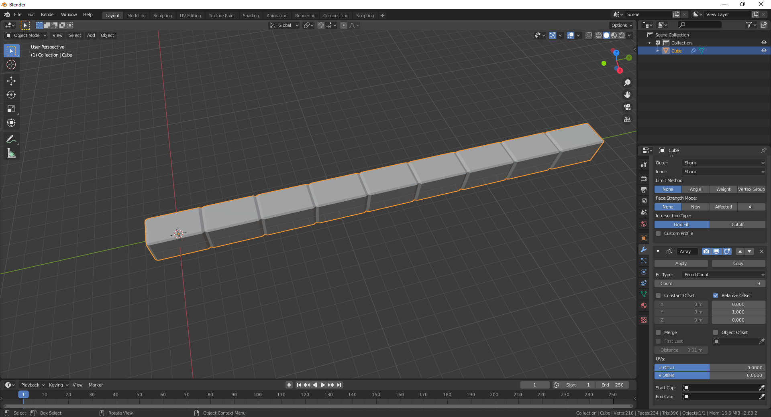This screenshot has width=771, height=417.
Task: Enable the Merge checkbox
Action: [x=658, y=332]
